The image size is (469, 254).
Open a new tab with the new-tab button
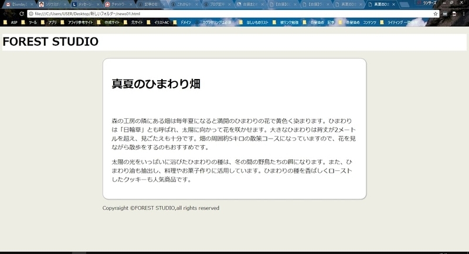coord(406,4)
